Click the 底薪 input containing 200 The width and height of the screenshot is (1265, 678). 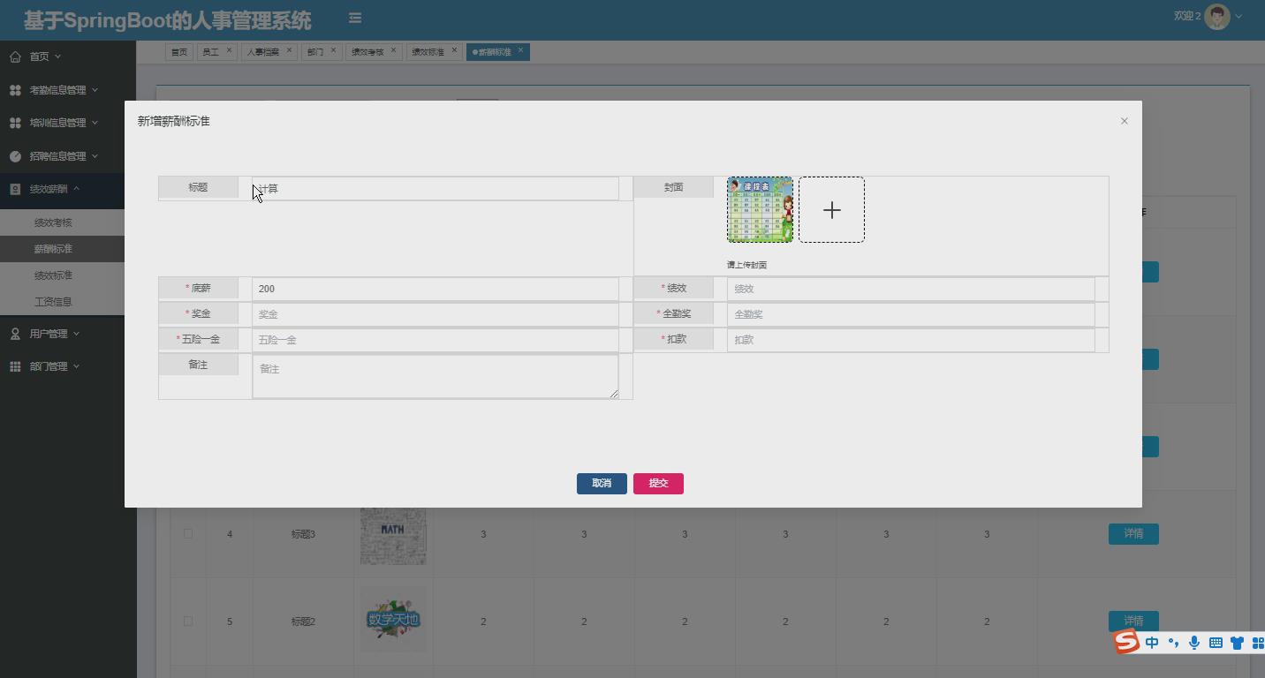(436, 289)
